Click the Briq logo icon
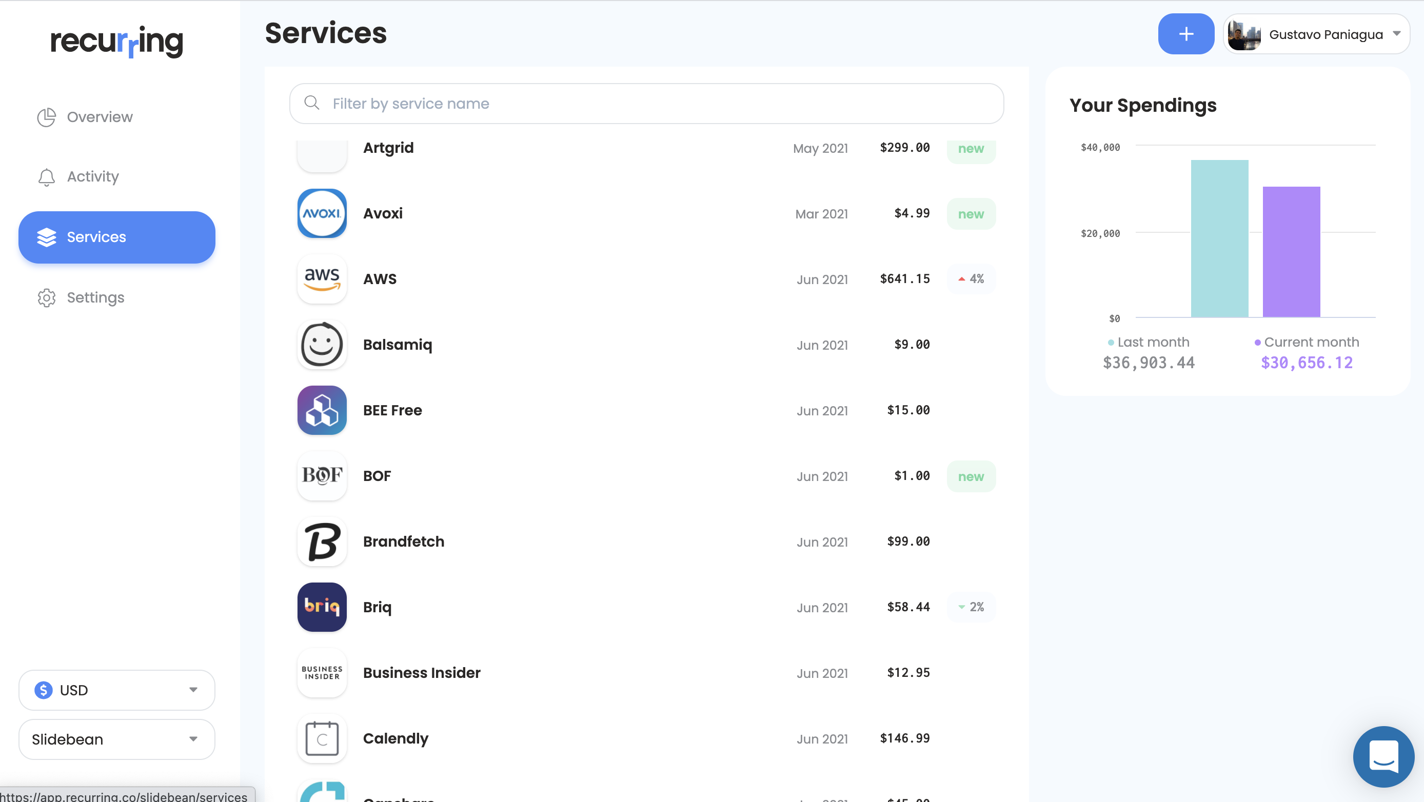The height and width of the screenshot is (802, 1424). (322, 607)
